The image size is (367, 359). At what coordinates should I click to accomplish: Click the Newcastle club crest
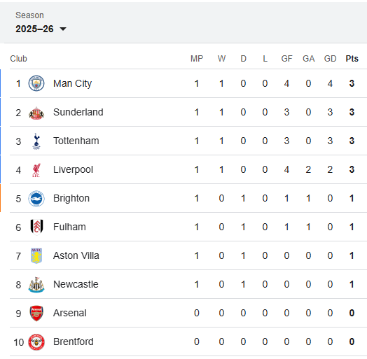point(36,285)
